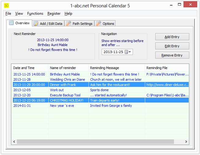The height and width of the screenshot is (155, 200).
Task: Select the 2013-11-25 14:00:00 row date
Action: (29, 74)
